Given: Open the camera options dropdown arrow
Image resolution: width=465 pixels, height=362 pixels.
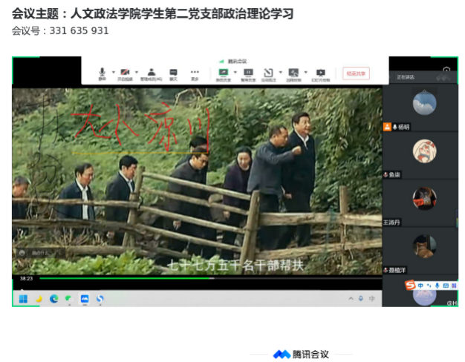Looking at the screenshot, I should (137, 72).
